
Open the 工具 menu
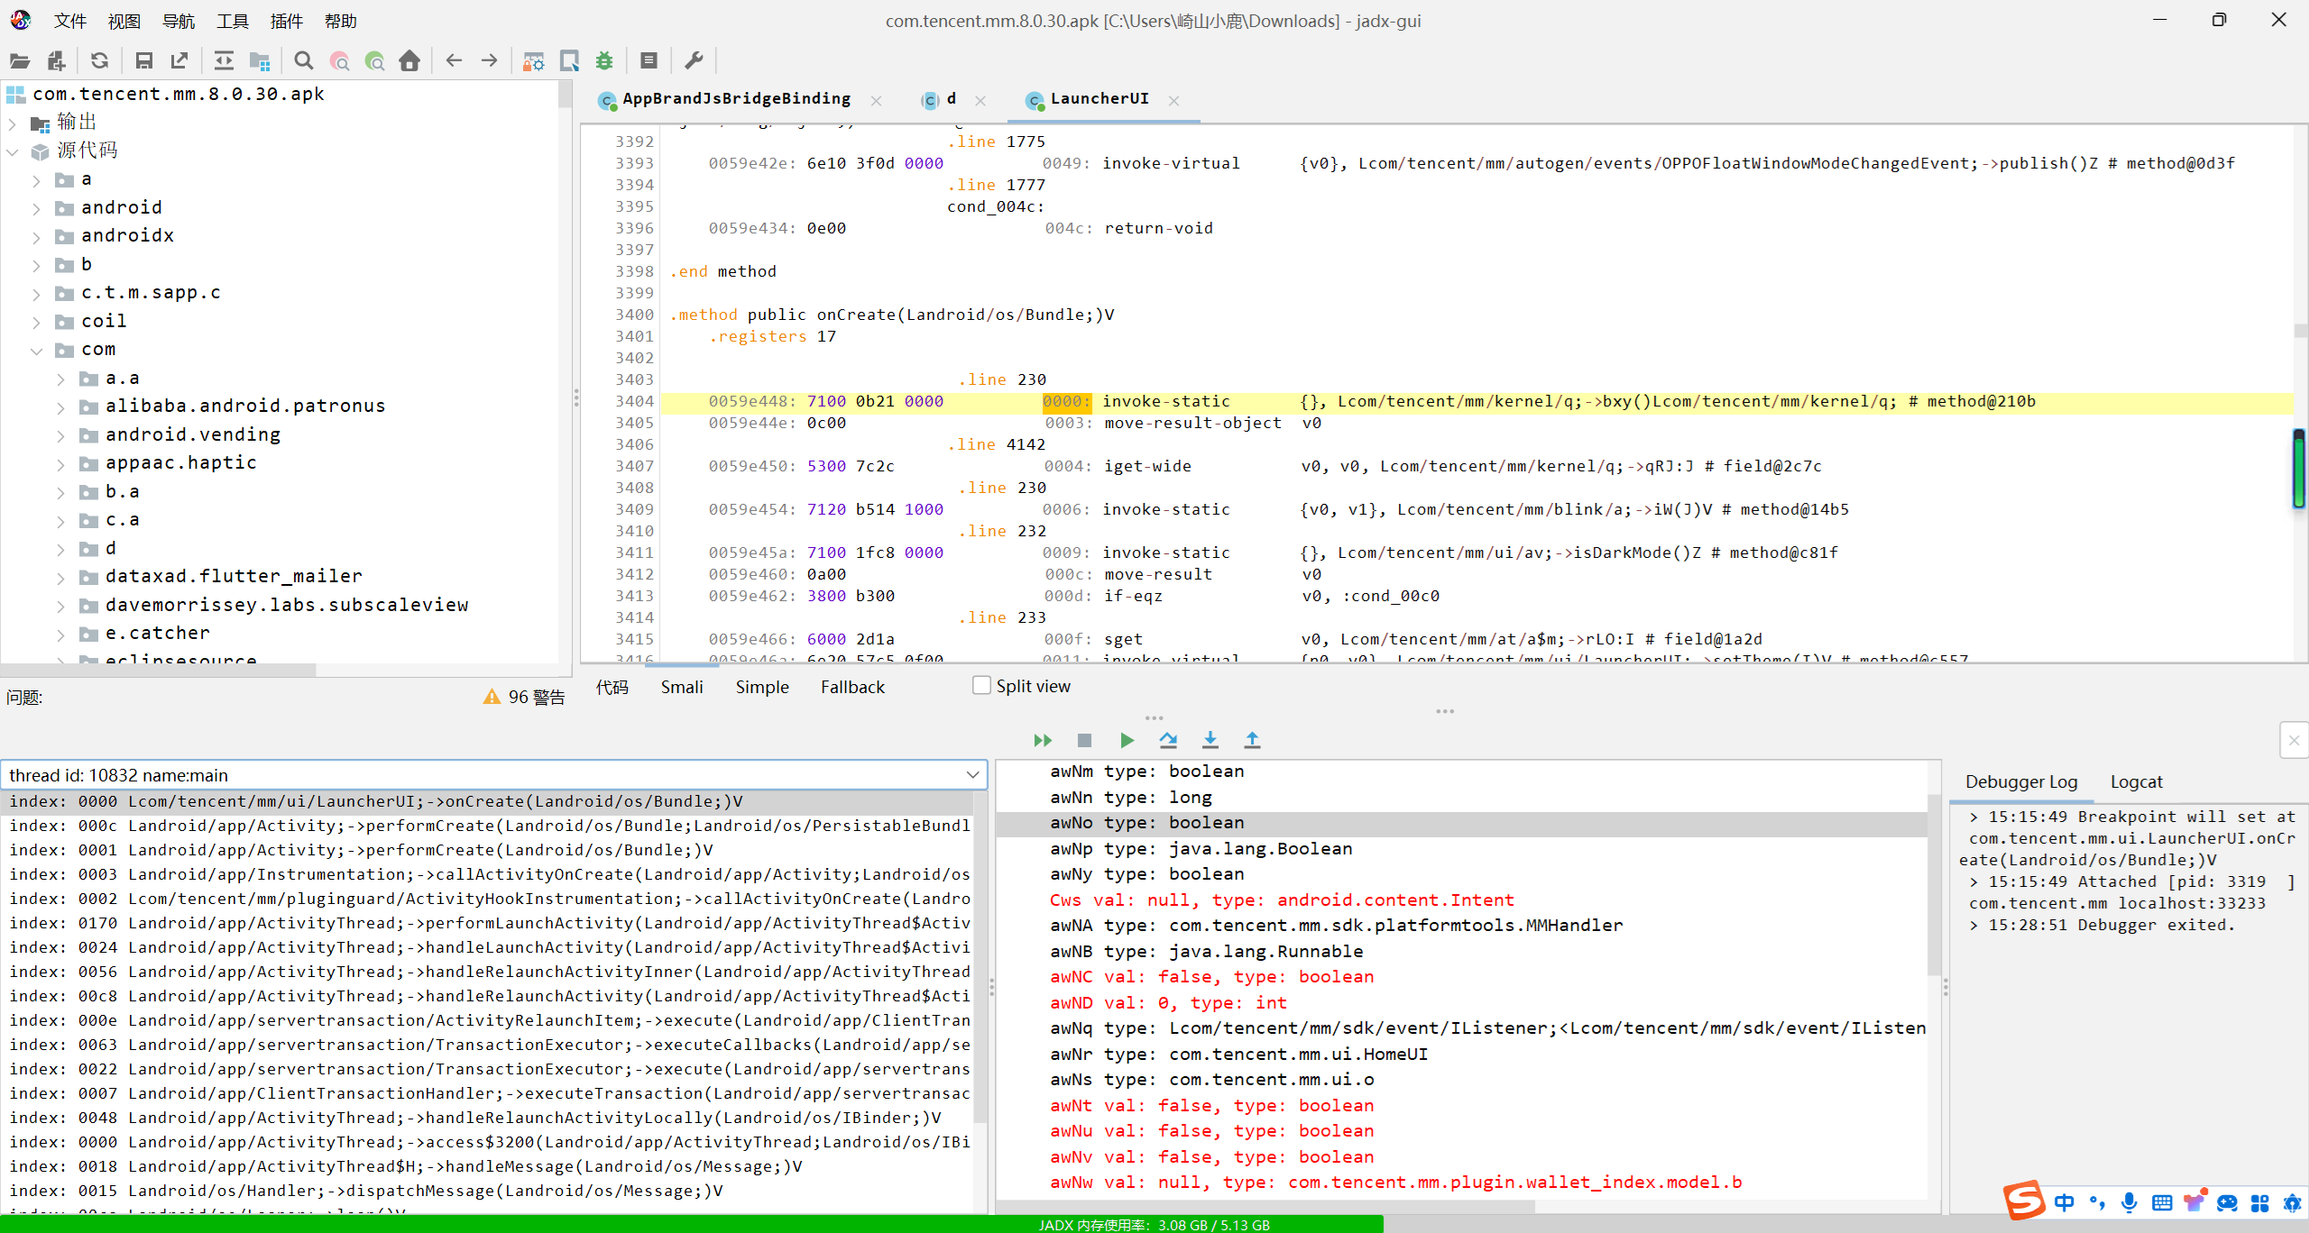click(232, 21)
